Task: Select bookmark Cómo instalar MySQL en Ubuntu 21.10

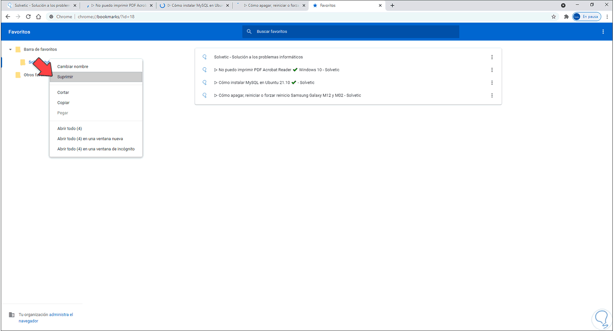Action: tap(348, 83)
